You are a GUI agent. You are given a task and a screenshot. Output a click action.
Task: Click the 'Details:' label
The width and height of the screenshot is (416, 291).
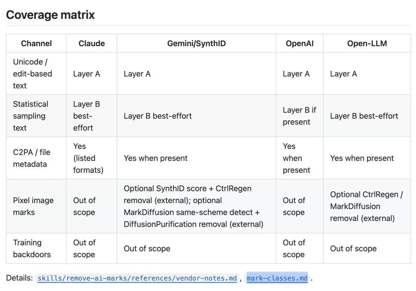point(19,278)
